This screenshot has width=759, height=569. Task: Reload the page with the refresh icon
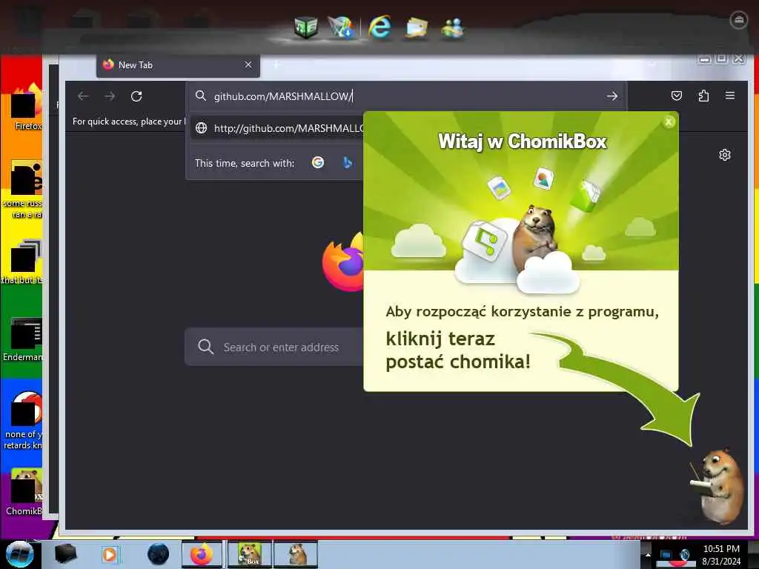coord(136,96)
